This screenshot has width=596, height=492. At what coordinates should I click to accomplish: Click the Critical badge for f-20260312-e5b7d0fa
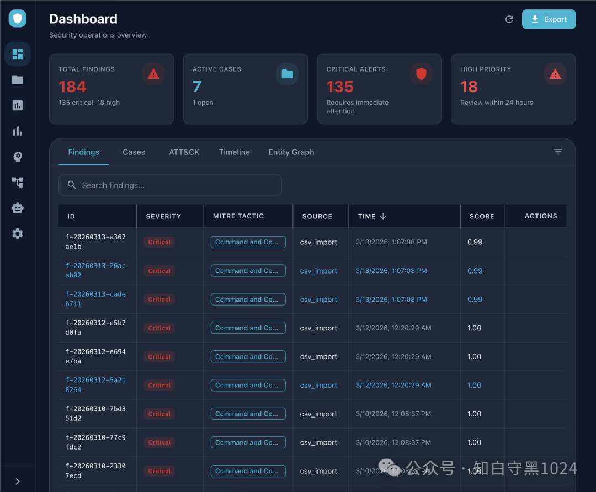pos(159,328)
